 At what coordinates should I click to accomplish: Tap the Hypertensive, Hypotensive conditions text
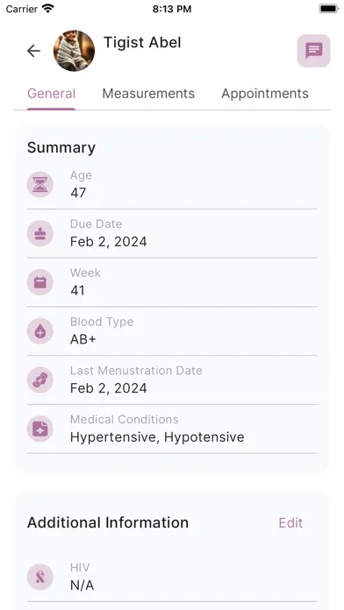[157, 437]
